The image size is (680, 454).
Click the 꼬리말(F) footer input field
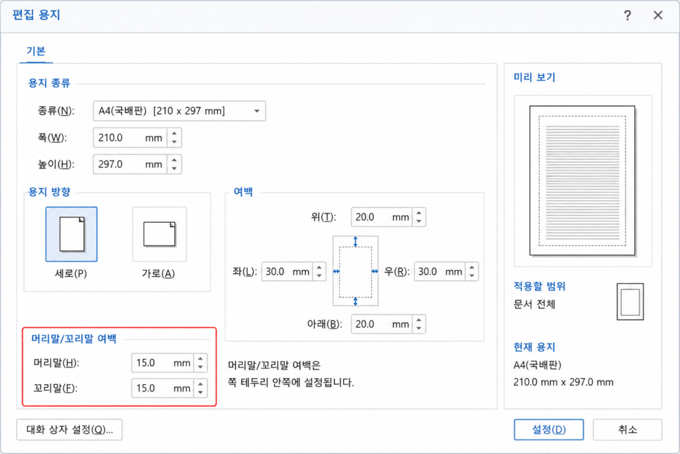click(x=163, y=388)
